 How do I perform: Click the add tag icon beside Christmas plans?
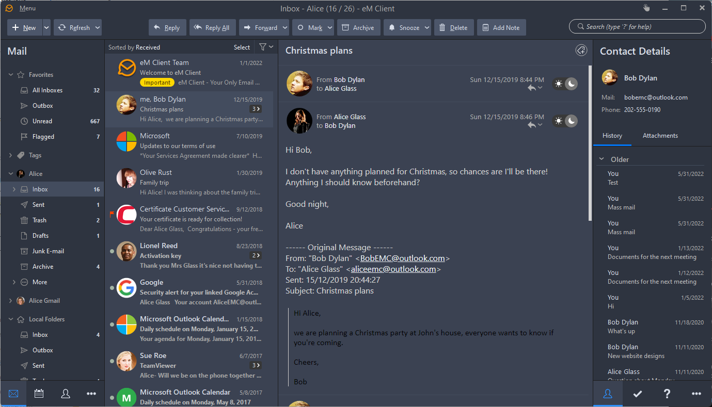[x=581, y=50]
